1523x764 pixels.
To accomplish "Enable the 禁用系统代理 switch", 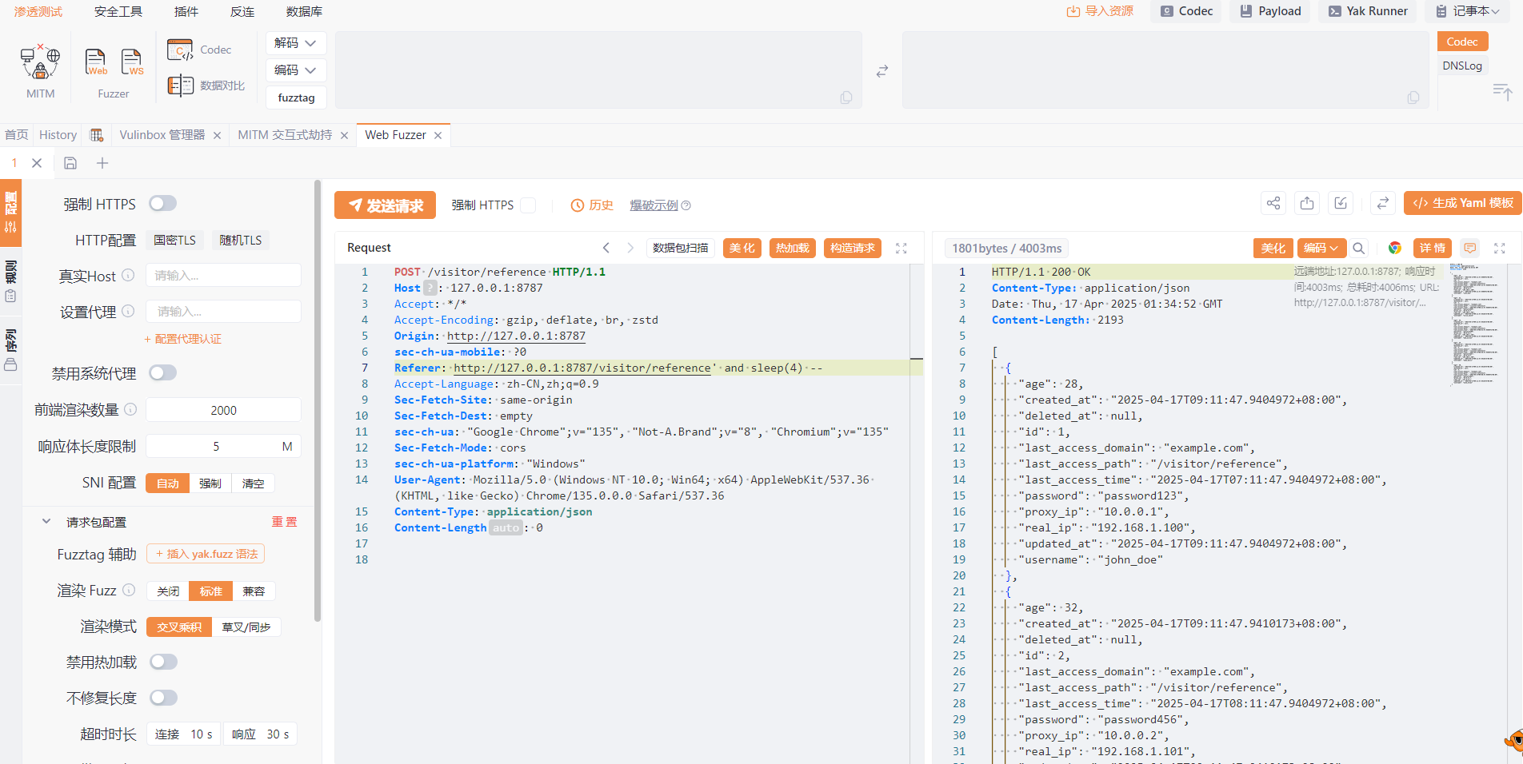I will click(x=162, y=373).
